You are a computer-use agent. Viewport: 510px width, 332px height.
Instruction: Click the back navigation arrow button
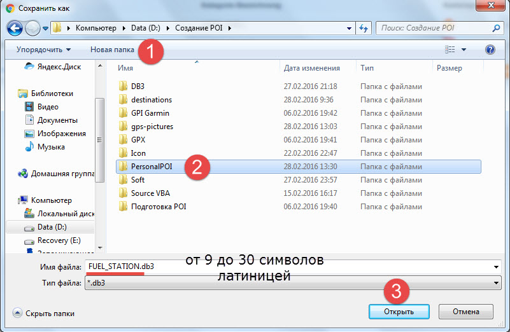coord(15,29)
